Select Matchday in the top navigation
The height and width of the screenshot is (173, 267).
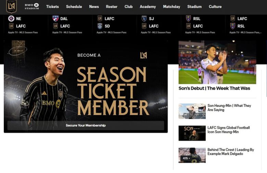(x=171, y=7)
